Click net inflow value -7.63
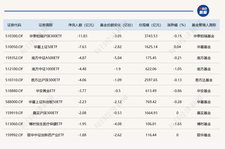Viewport: 225px width, 149px height. 82,47
